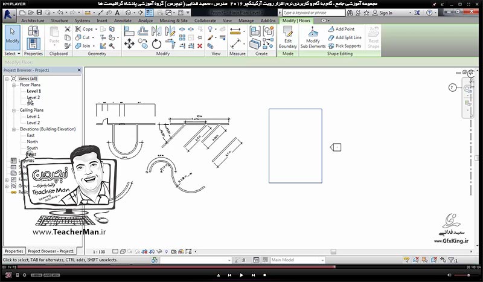
Task: Select the North elevation view
Action: point(33,141)
